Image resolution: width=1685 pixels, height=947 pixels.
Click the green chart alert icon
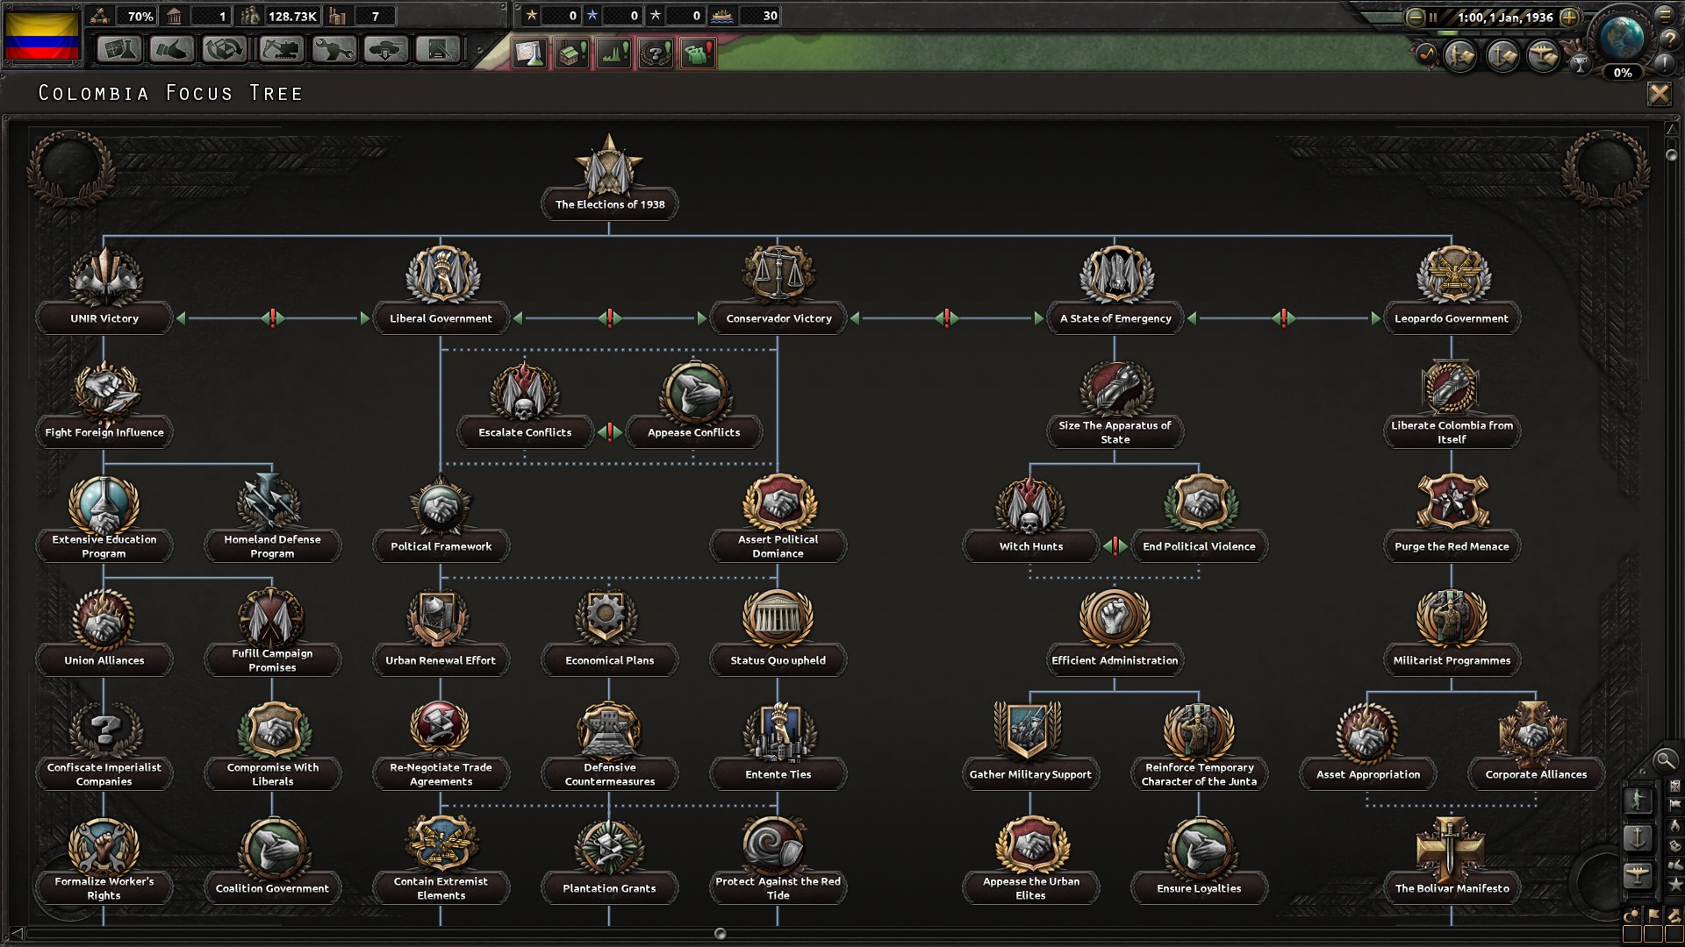coord(614,53)
